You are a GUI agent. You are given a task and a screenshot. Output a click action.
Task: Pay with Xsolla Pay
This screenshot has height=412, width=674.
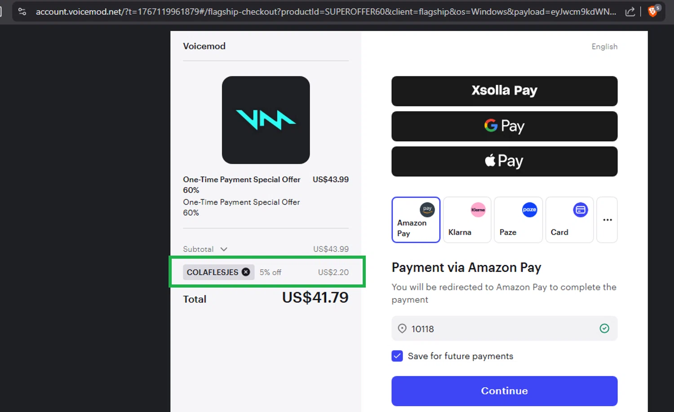tap(504, 91)
